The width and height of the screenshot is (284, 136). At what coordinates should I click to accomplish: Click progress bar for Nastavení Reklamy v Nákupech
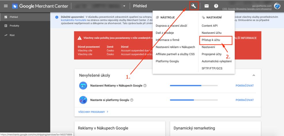(x=194, y=86)
